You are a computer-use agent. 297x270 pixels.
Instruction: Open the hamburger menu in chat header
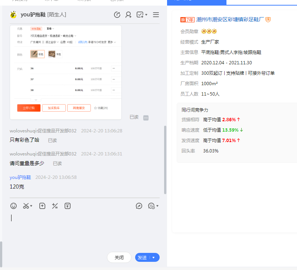click(156, 15)
